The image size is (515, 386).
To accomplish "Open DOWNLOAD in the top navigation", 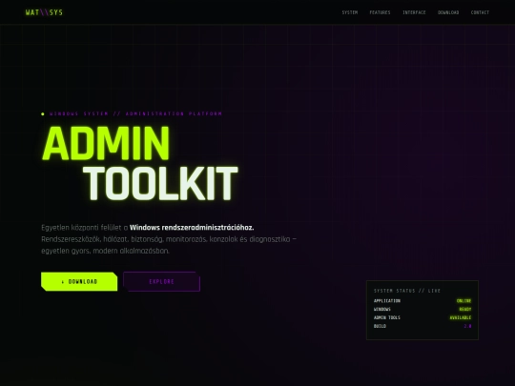I will [448, 12].
